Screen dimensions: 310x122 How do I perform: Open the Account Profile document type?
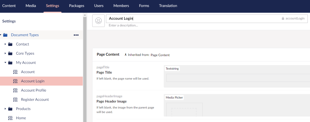pyautogui.click(x=33, y=90)
